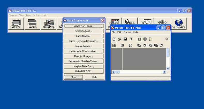Maximize the Mosaic Tool window
This screenshot has height=109, width=204.
[163, 28]
